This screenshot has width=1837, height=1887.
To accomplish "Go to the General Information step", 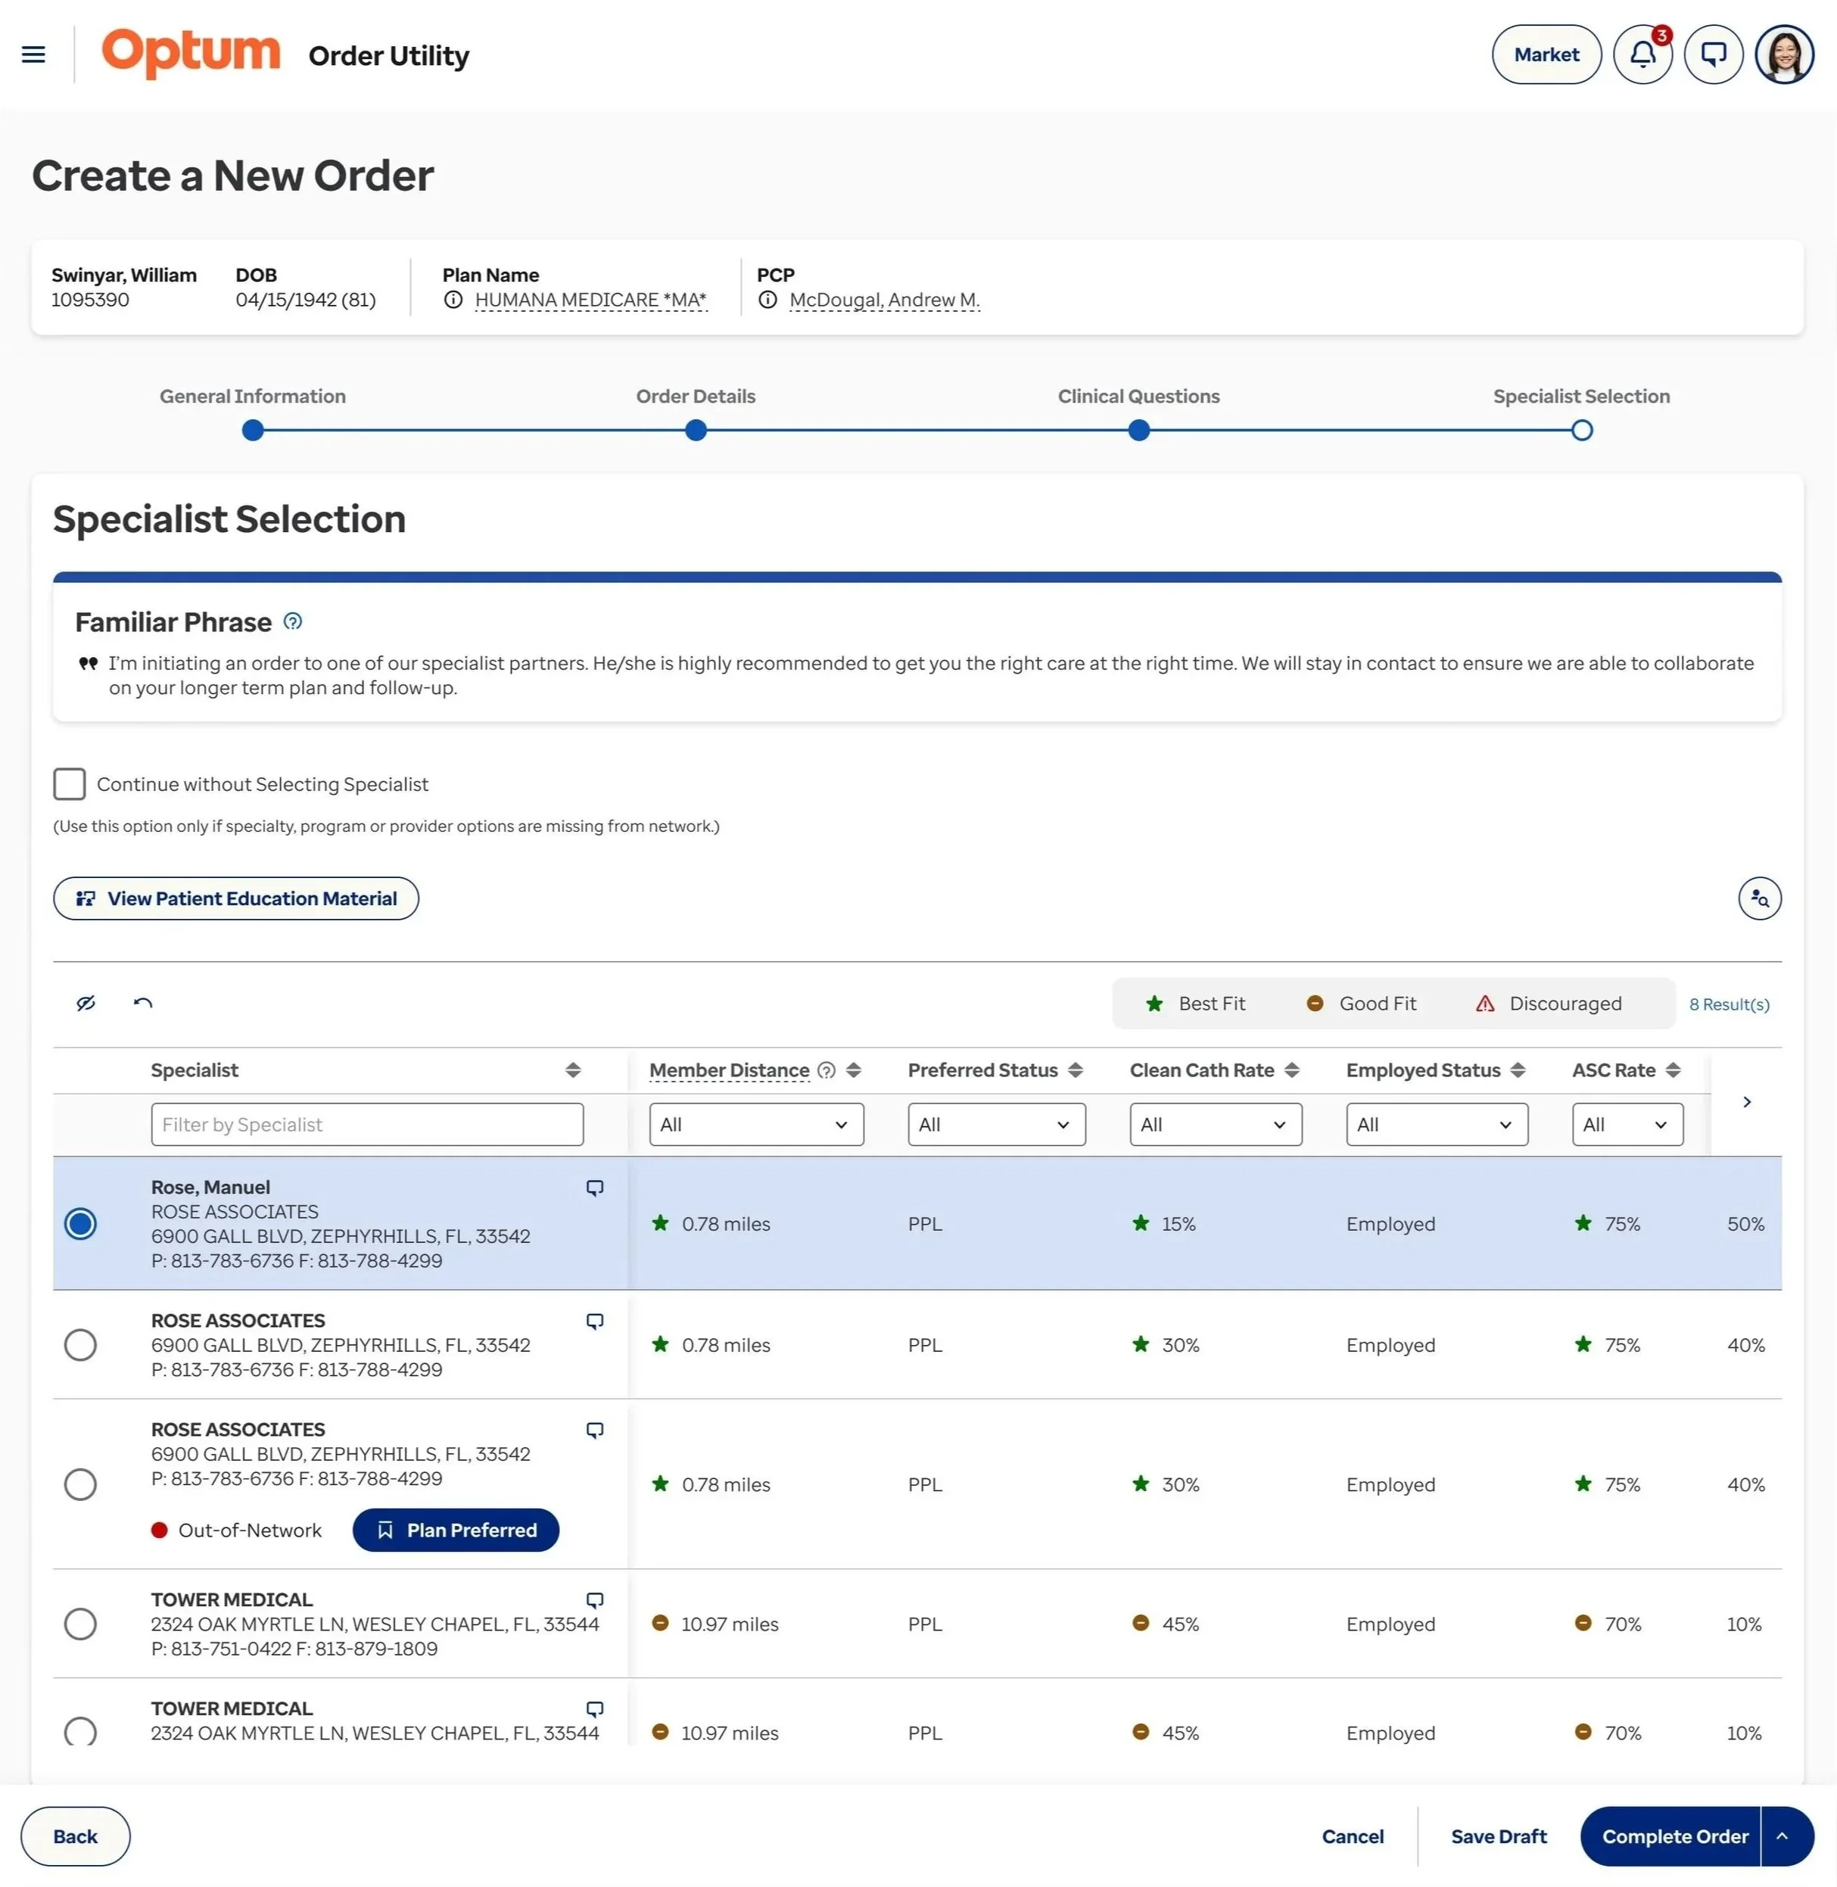I will [253, 431].
